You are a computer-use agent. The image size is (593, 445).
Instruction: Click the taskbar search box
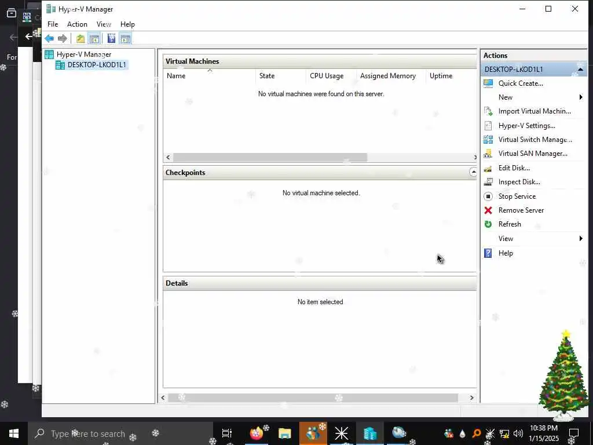coord(120,433)
